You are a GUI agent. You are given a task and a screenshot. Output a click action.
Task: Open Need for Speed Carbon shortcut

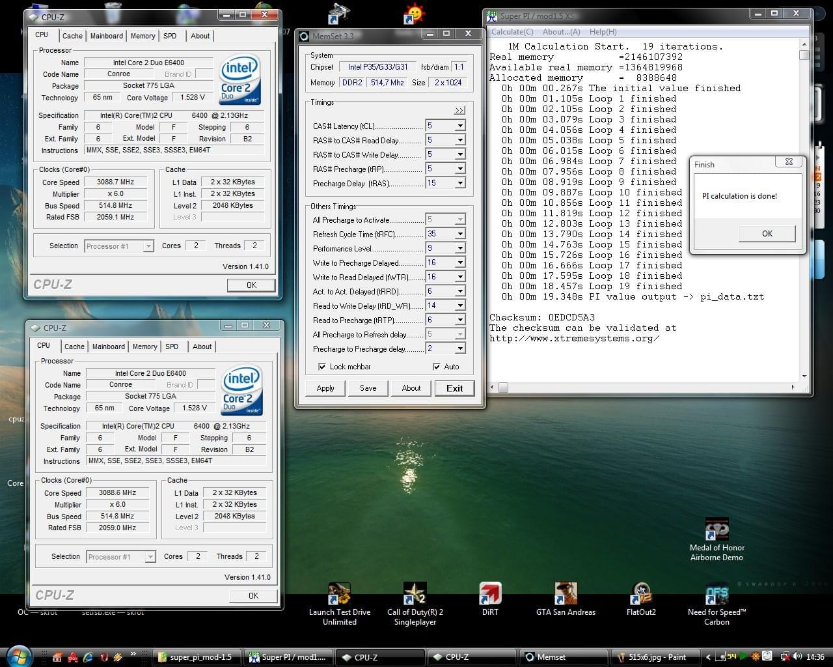[717, 604]
